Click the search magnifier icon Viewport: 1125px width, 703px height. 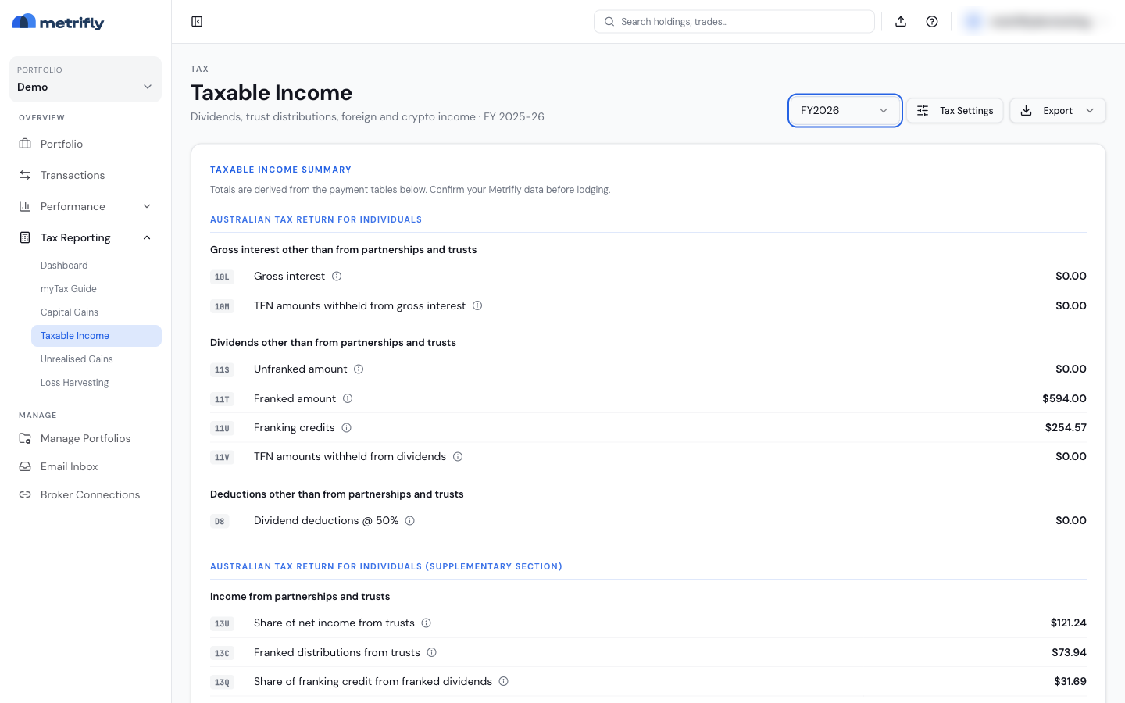click(609, 22)
